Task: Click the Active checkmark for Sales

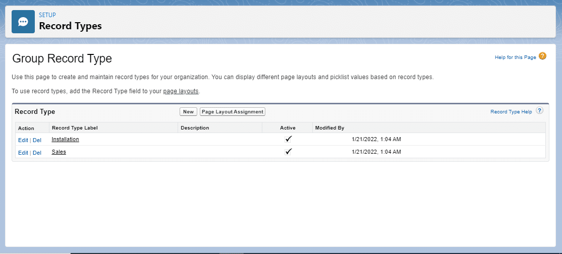Action: click(288, 152)
